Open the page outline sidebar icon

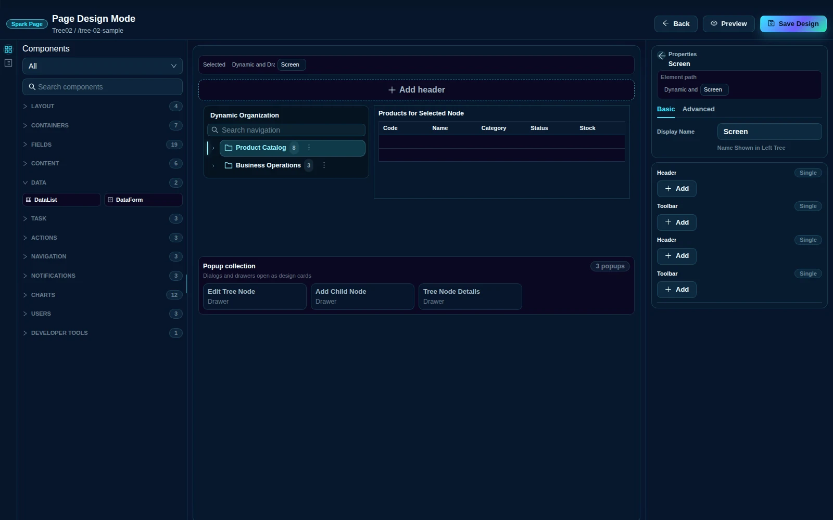click(8, 63)
